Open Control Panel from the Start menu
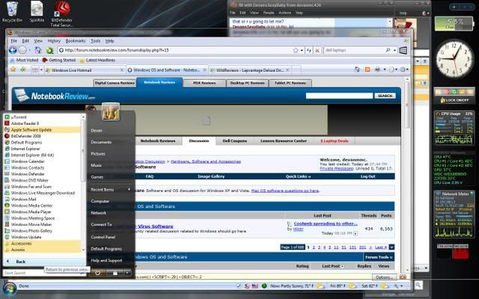 103,237
